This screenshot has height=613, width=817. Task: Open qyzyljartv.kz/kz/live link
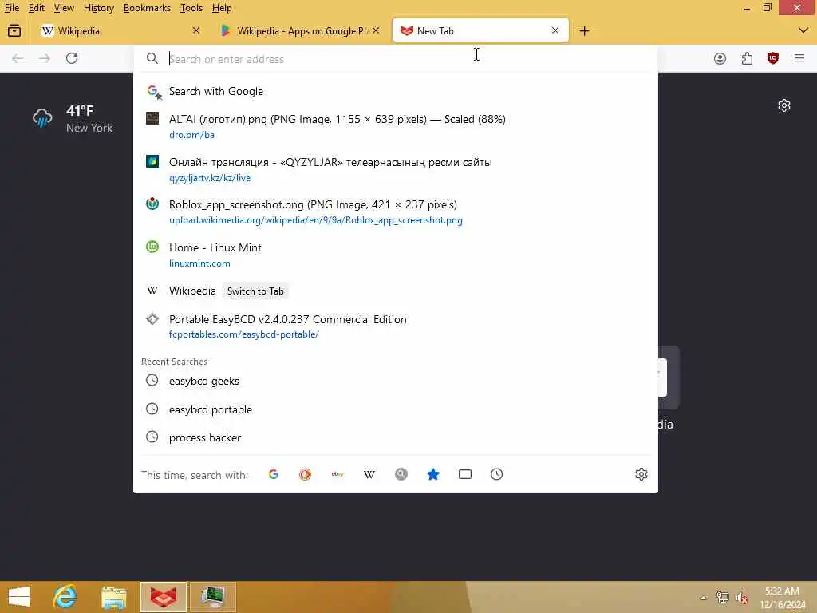210,178
